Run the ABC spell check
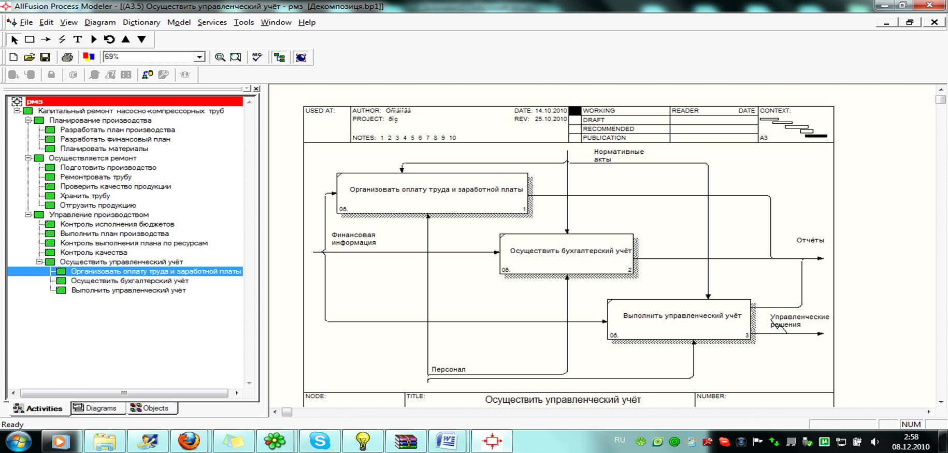 click(x=257, y=57)
